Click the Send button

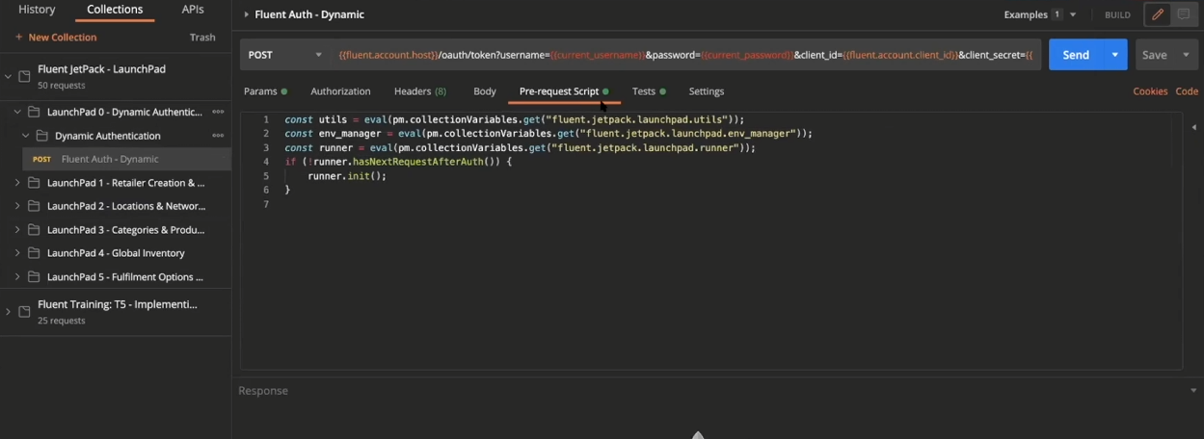click(1075, 55)
